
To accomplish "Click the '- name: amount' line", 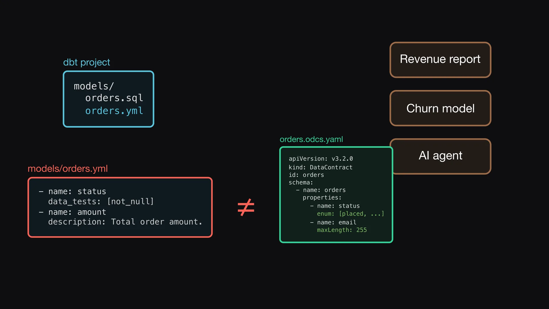I will pyautogui.click(x=72, y=212).
